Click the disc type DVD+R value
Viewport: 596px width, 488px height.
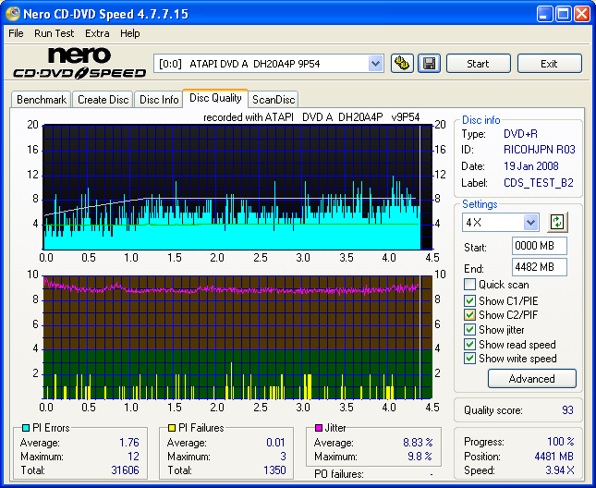(x=520, y=134)
